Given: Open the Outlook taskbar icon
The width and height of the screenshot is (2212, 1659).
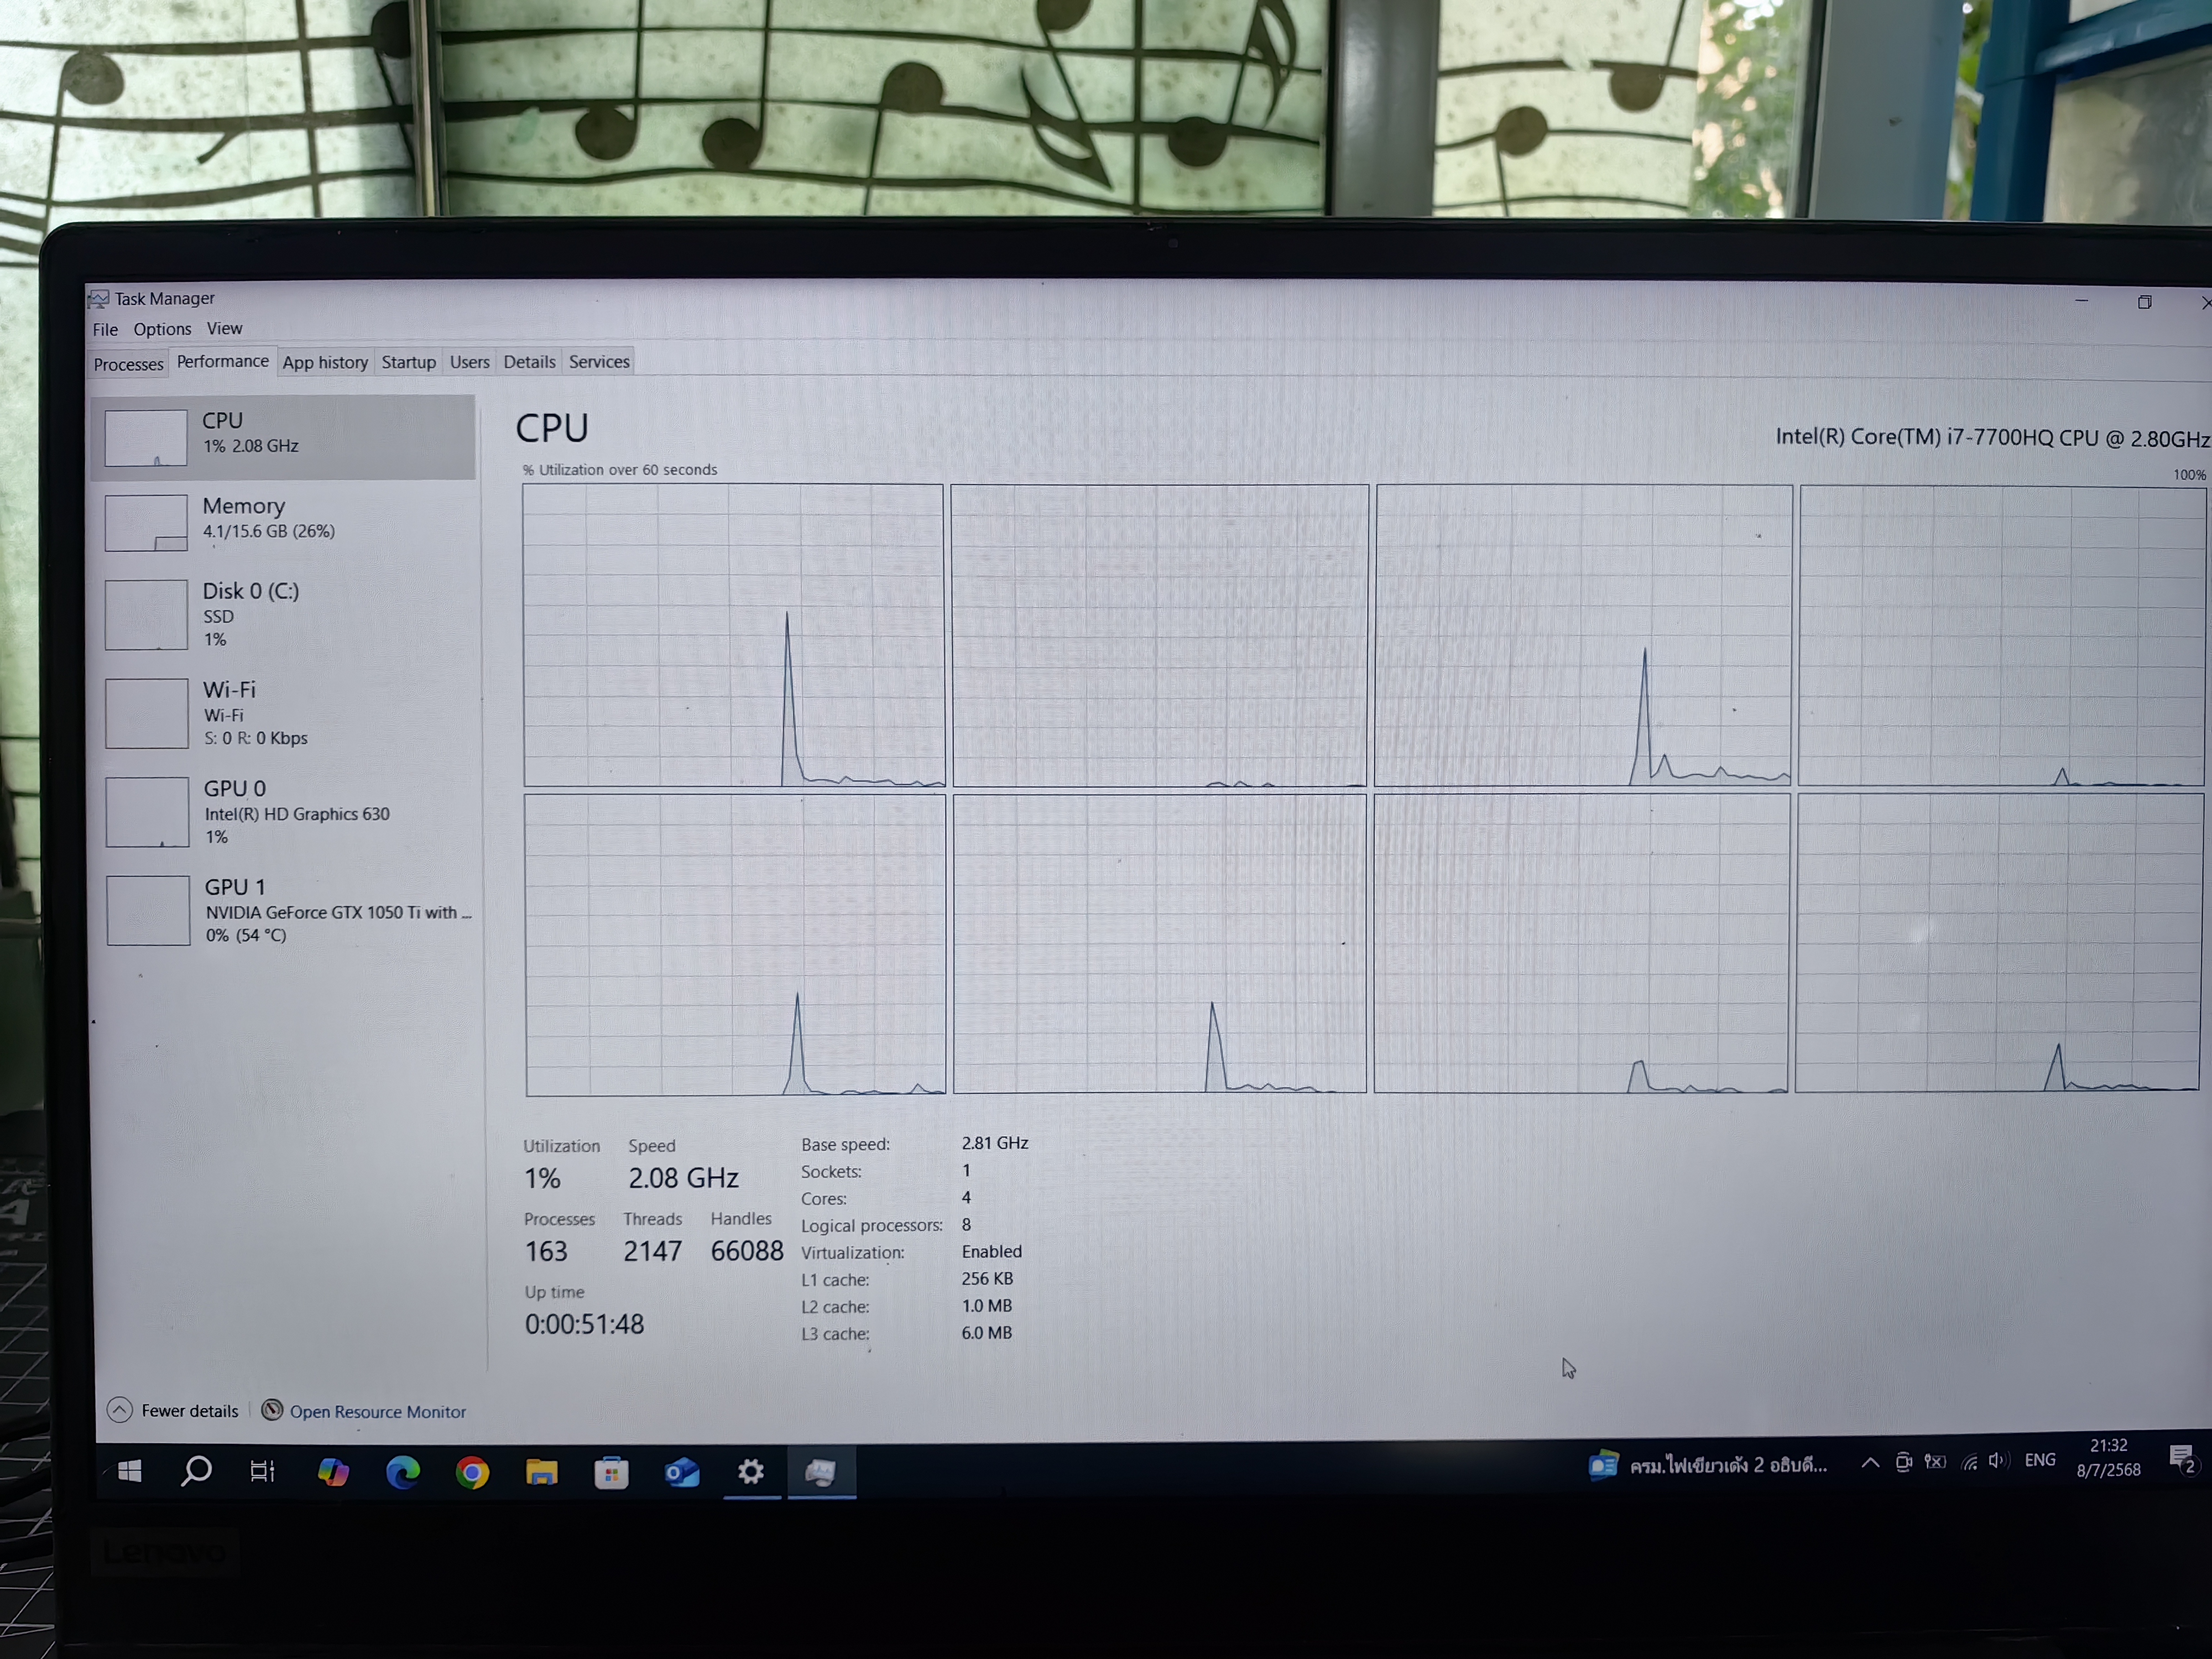Looking at the screenshot, I should click(682, 1472).
